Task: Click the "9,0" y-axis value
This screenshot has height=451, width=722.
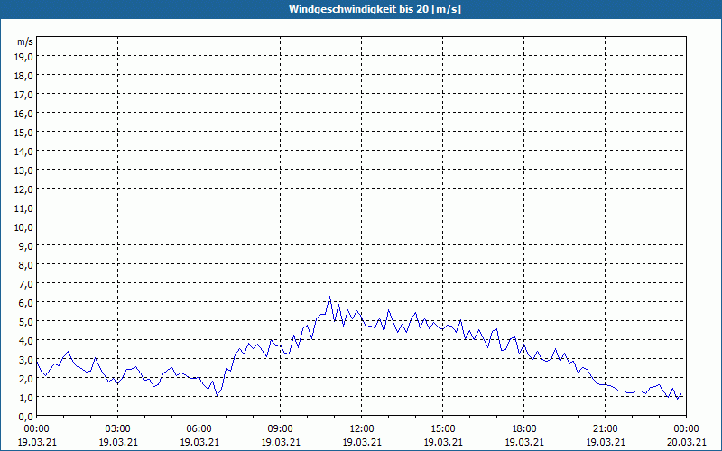Action: (x=27, y=245)
